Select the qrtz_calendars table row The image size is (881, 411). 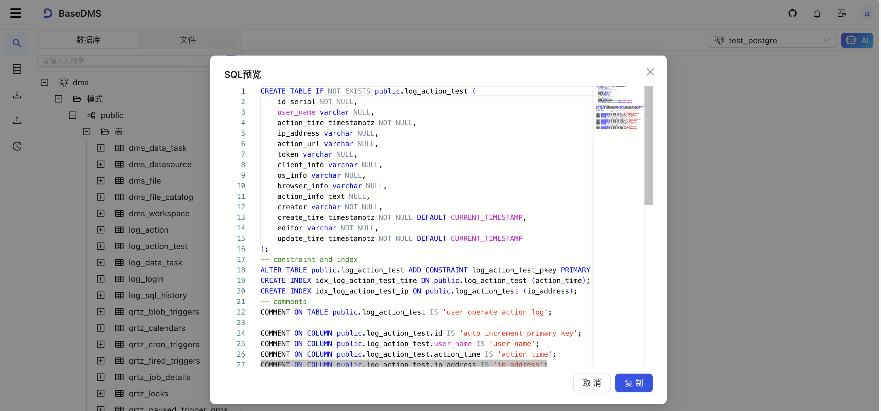click(157, 328)
